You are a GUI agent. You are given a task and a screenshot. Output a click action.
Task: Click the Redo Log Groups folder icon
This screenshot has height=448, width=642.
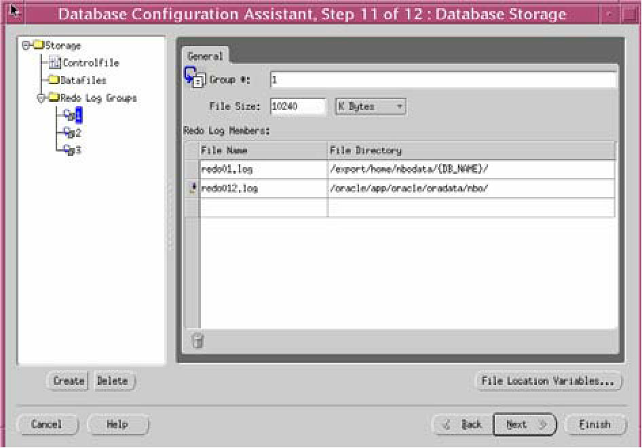coord(54,98)
